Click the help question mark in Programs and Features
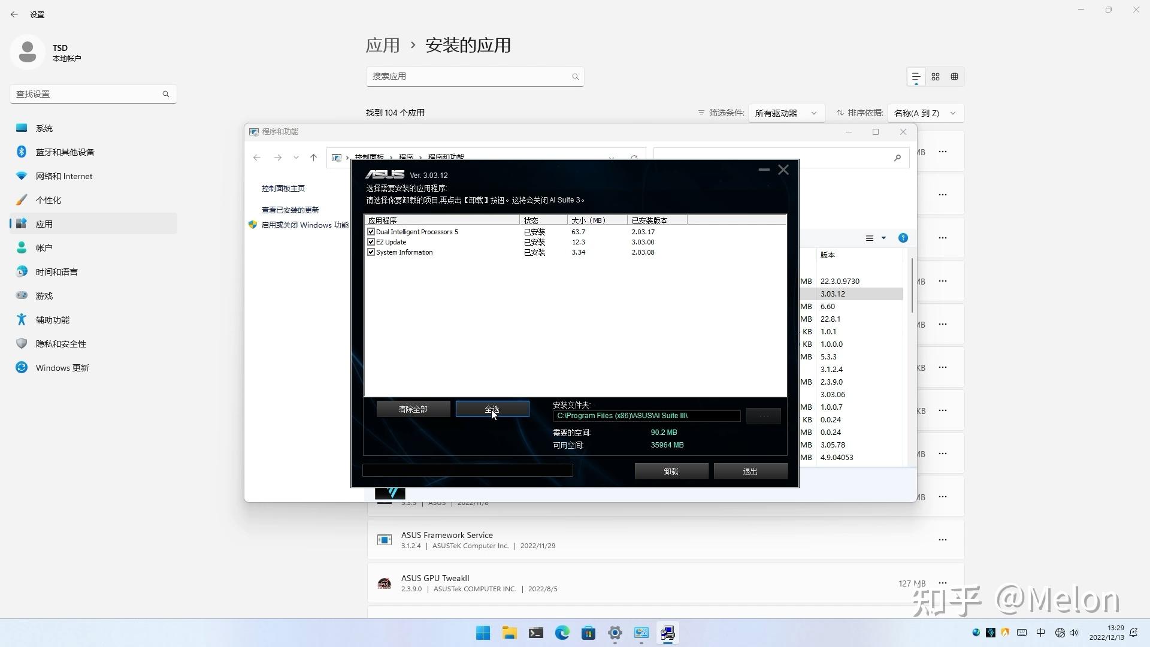1150x647 pixels. 903,238
